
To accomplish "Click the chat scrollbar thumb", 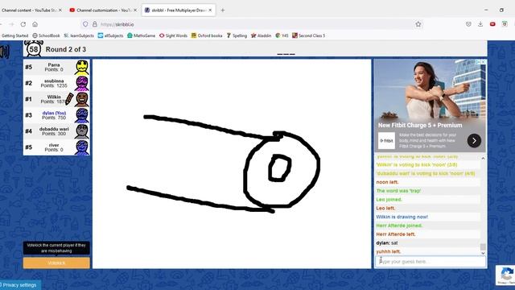I will tap(483, 246).
